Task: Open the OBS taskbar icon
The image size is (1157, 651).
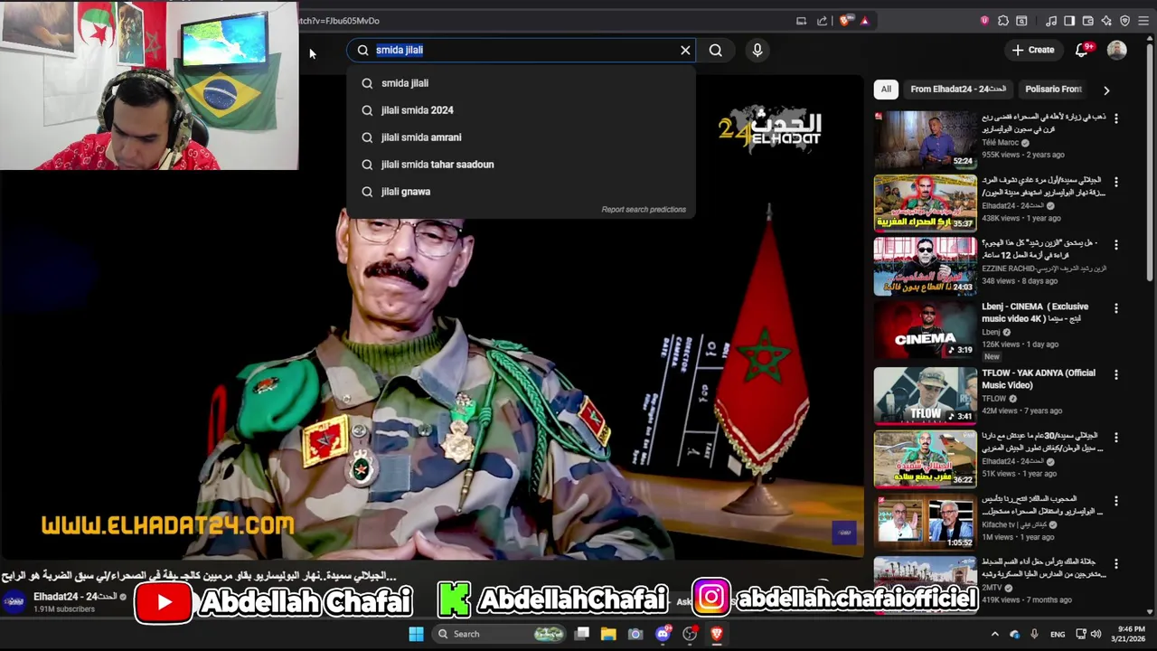Action: pos(690,634)
